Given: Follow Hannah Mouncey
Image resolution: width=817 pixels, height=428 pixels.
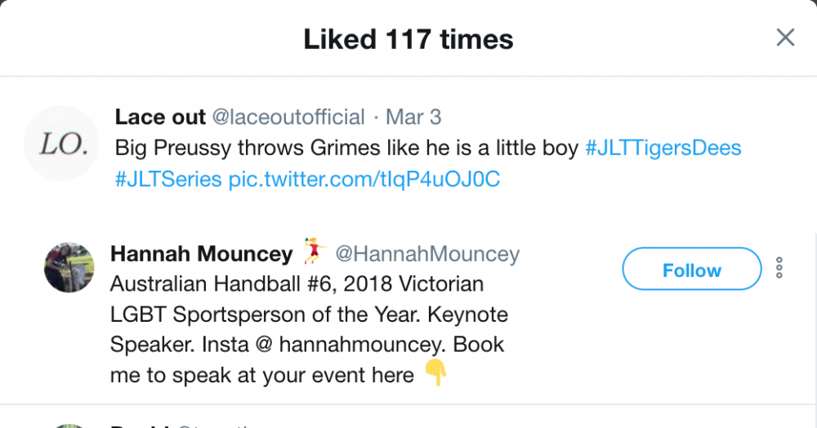Looking at the screenshot, I should pos(691,270).
